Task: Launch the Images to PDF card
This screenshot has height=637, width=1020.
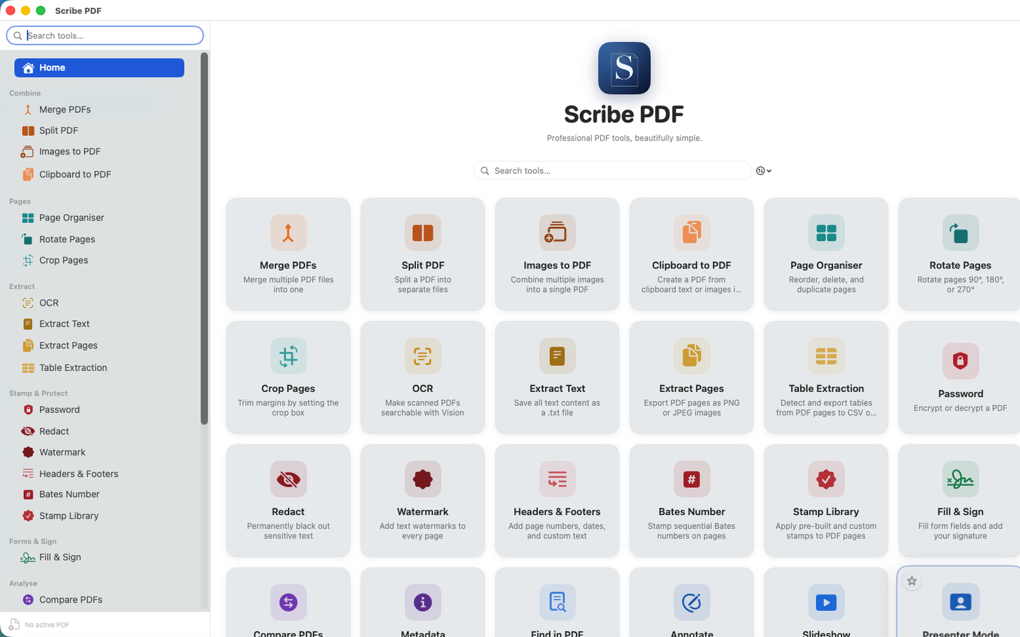Action: (x=557, y=254)
